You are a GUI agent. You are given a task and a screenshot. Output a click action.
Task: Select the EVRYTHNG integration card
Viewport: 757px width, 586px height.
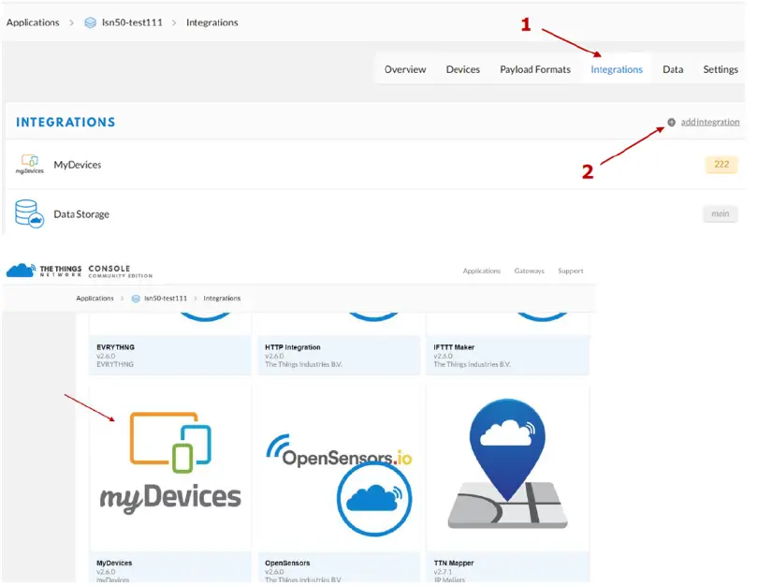(170, 344)
